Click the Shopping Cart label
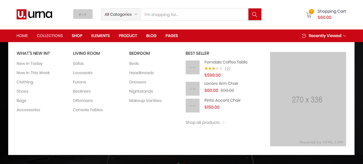 pyautogui.click(x=332, y=11)
